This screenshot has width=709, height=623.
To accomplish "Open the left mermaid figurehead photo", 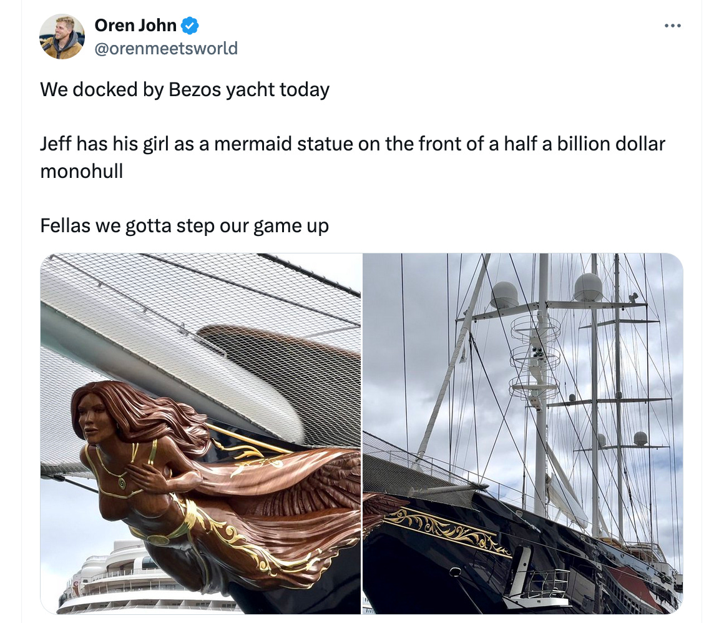I will coord(201,434).
